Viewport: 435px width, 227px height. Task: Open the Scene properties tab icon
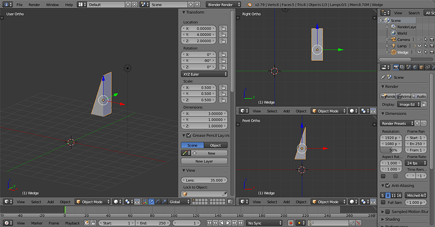pyautogui.click(x=409, y=67)
